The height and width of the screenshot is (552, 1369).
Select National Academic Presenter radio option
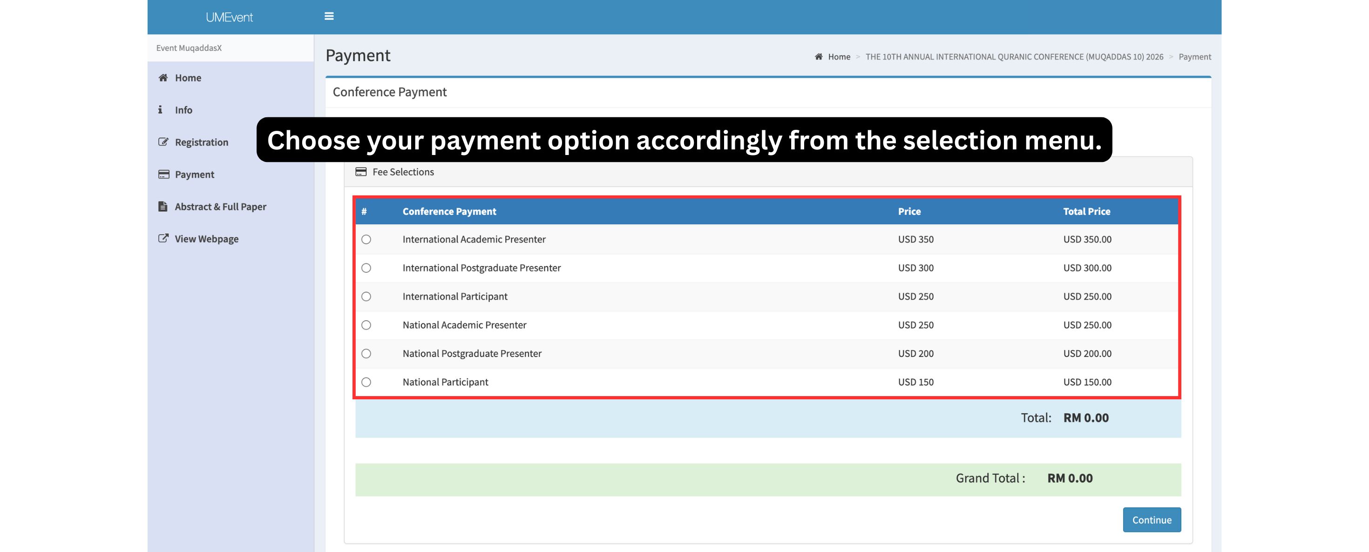(366, 325)
